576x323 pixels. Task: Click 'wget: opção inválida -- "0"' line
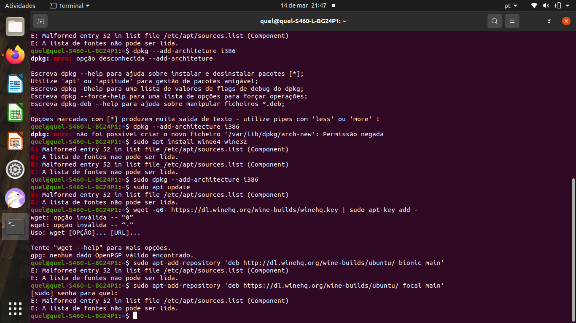tap(82, 217)
